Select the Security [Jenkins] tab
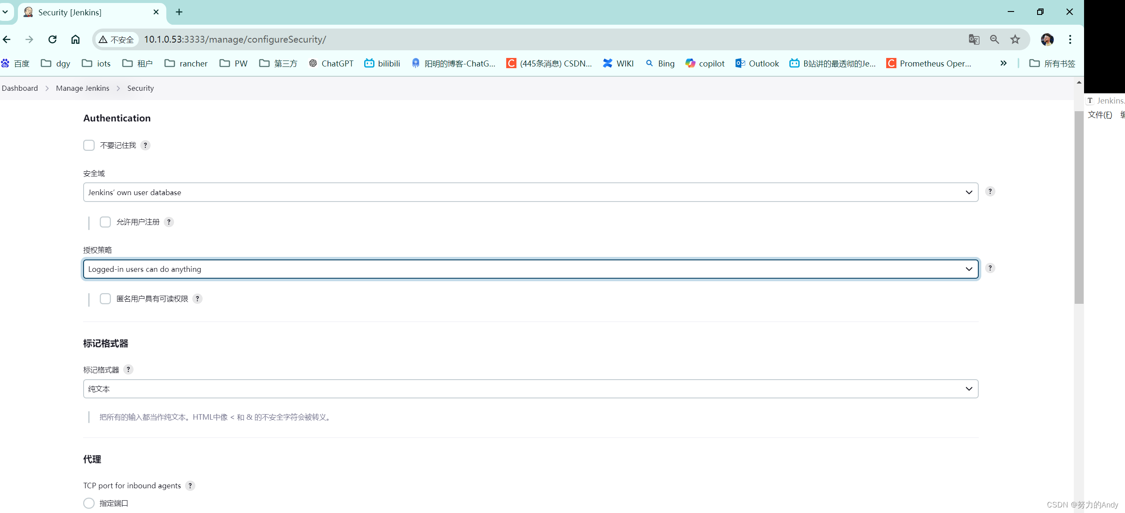 point(92,12)
